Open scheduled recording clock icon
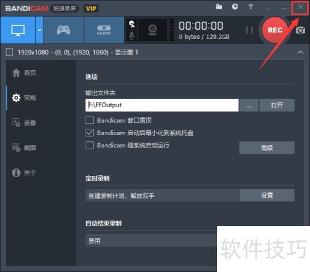 pyautogui.click(x=235, y=7)
